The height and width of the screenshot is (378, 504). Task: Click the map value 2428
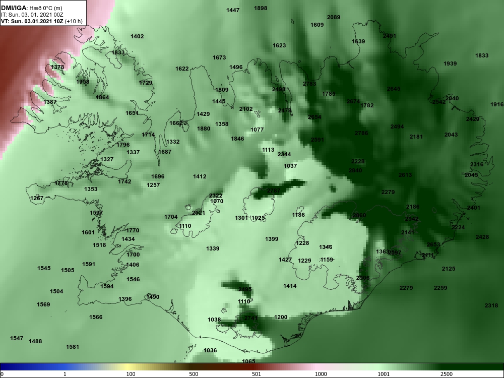pos(482,237)
